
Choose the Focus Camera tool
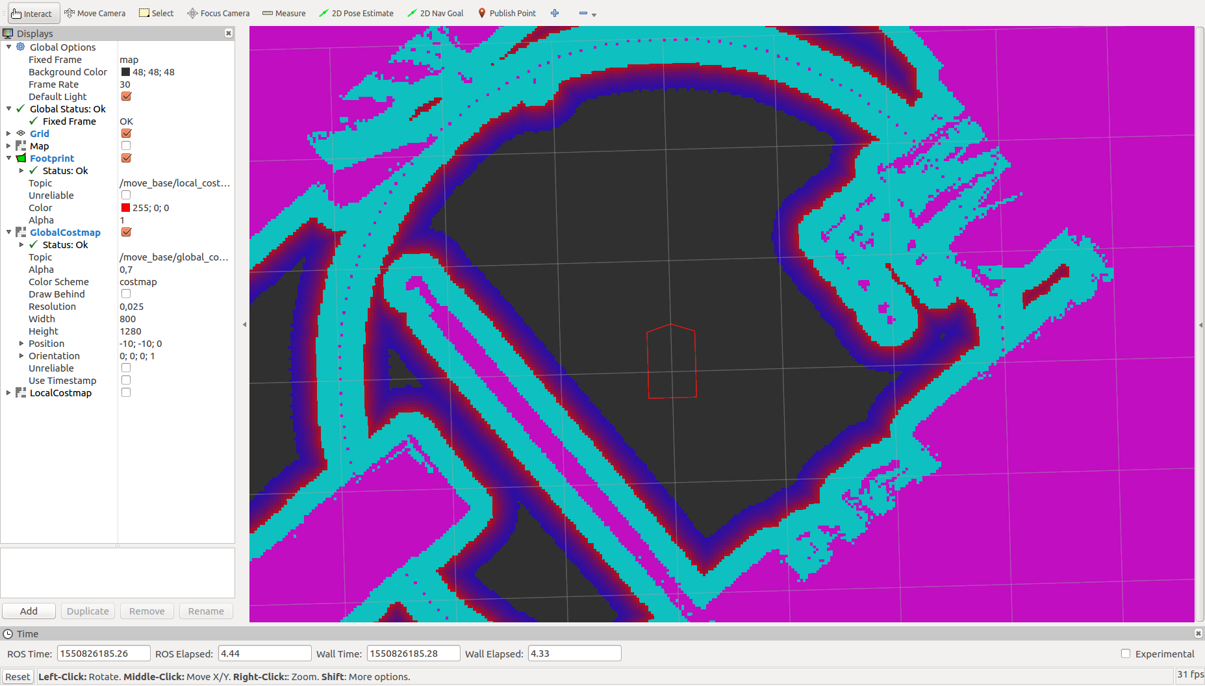218,13
